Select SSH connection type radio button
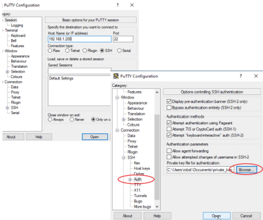The width and height of the screenshot is (263, 220). 102,51
